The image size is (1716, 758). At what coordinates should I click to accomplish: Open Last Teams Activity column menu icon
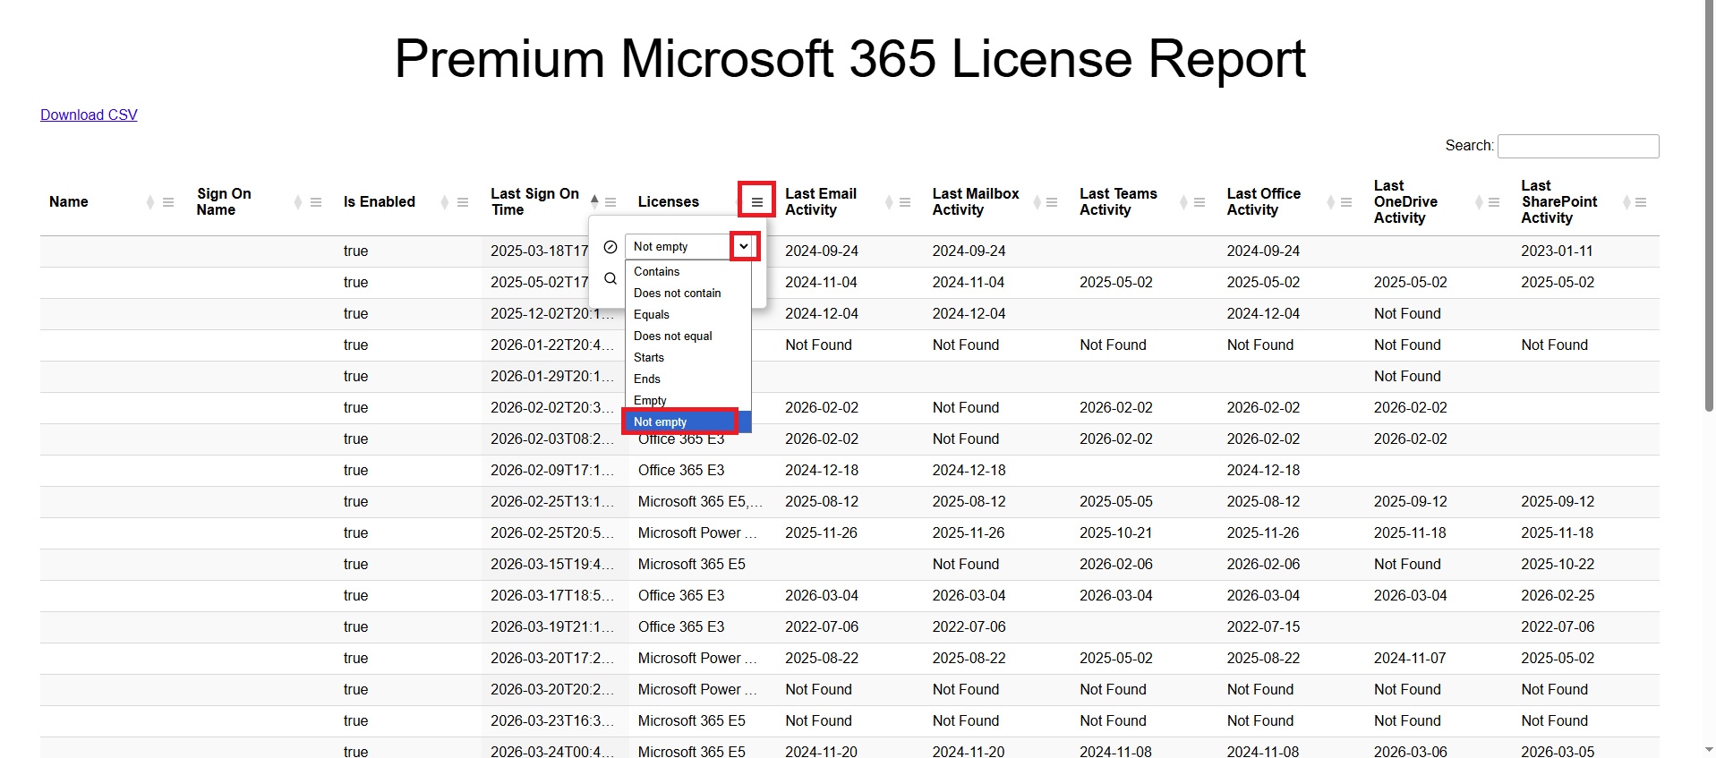(1199, 202)
